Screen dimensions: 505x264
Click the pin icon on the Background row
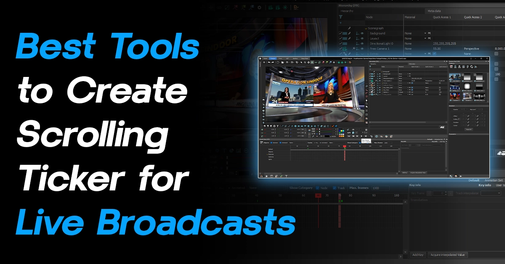pyautogui.click(x=349, y=33)
